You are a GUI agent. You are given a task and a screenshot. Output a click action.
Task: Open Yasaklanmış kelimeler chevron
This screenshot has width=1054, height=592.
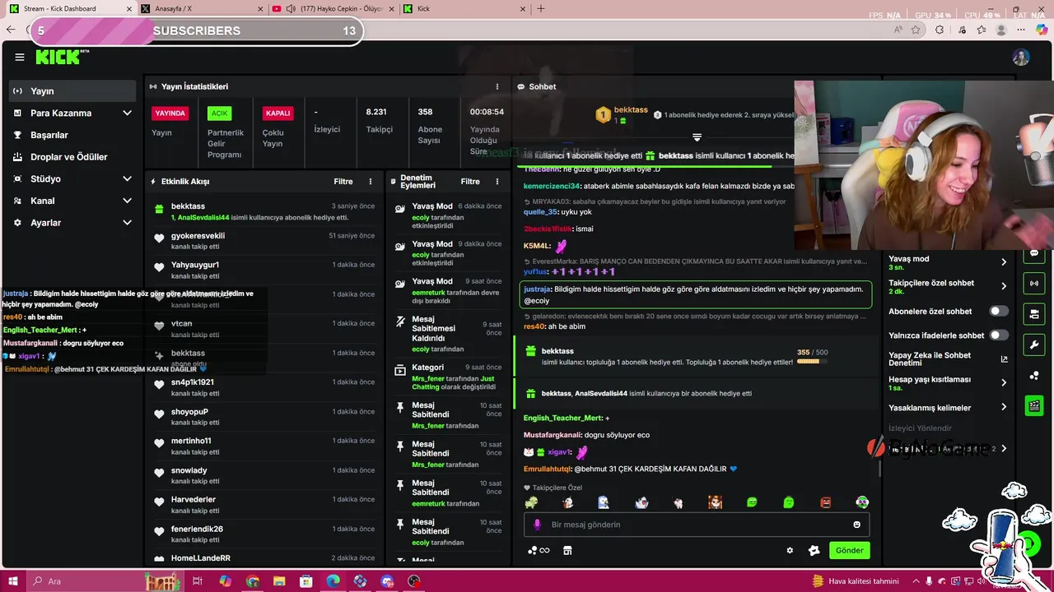(1004, 407)
